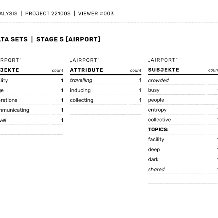Image resolution: width=218 pixels, height=218 pixels.
Task: Click the STAGE 5 [AIRPORT] heading
Action: (68, 39)
